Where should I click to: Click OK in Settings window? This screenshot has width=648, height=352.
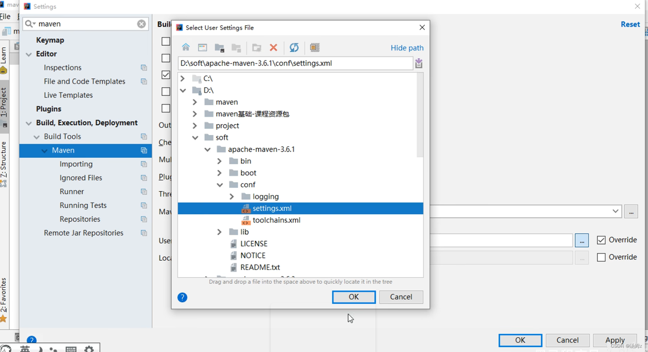(520, 340)
